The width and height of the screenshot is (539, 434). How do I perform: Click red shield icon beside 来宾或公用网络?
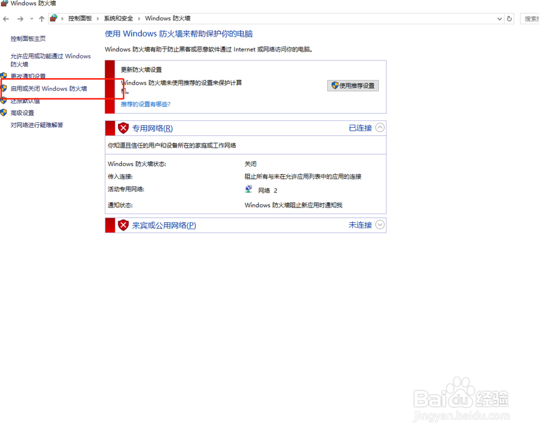(x=123, y=225)
